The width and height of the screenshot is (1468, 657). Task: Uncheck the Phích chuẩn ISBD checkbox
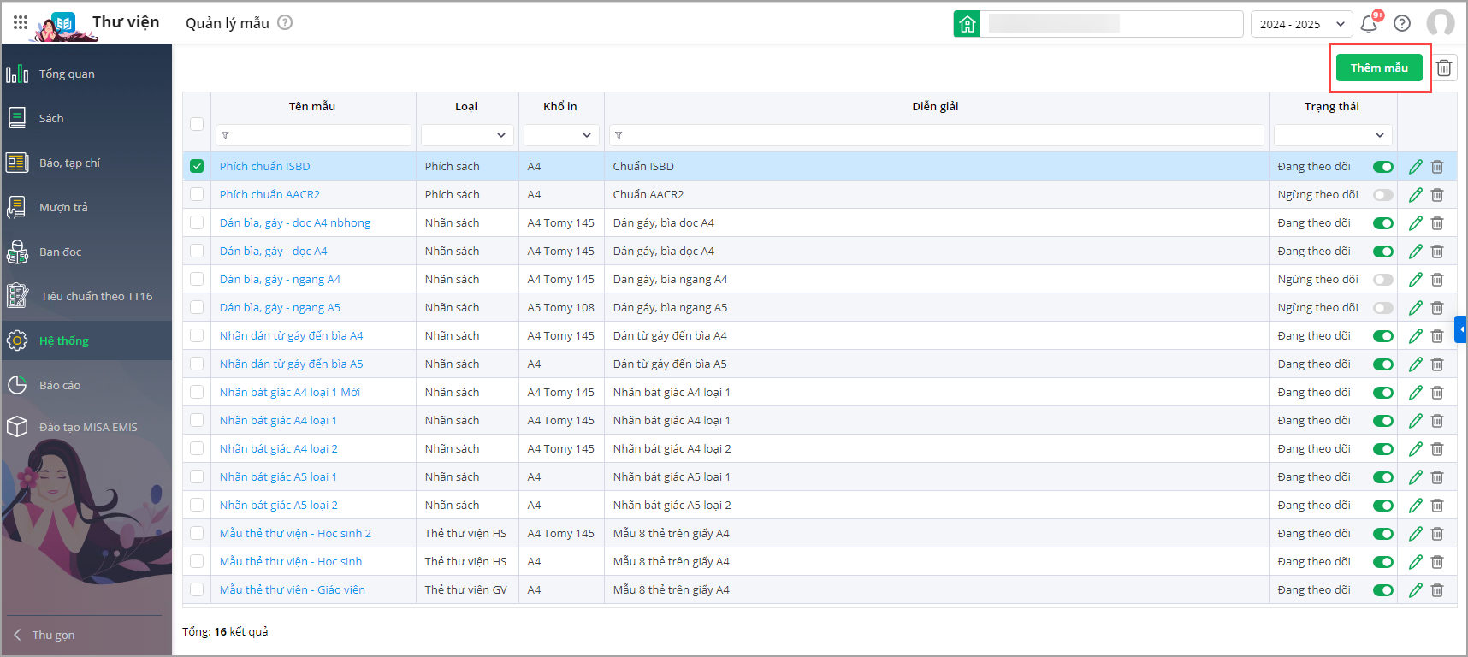coord(197,166)
